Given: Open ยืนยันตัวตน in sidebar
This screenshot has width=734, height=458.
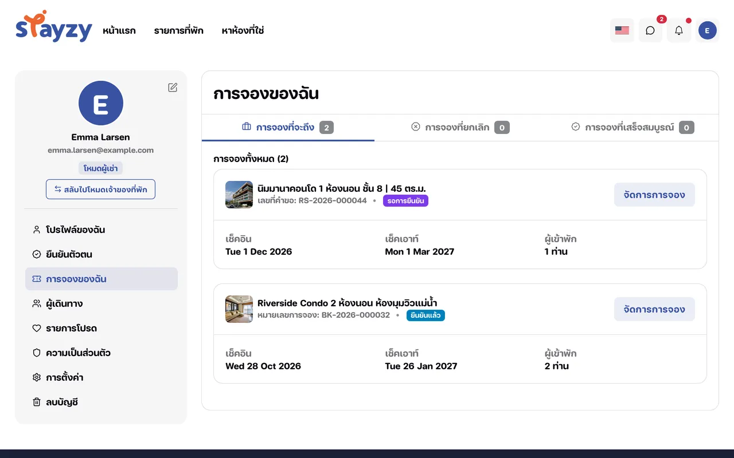Looking at the screenshot, I should (101, 254).
